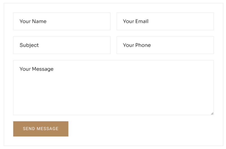Click into the Your Phone field

tap(165, 45)
